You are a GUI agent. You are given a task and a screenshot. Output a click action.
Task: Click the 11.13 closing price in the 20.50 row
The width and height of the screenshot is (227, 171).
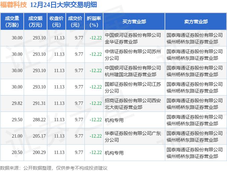(x=59, y=153)
